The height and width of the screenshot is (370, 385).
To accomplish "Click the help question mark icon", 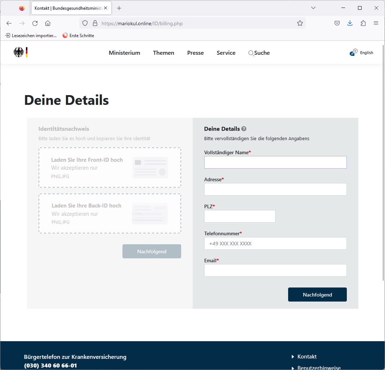I will tap(244, 129).
